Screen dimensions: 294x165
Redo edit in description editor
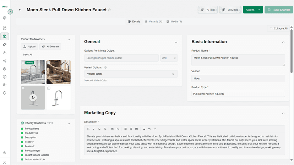pyautogui.click(x=155, y=129)
